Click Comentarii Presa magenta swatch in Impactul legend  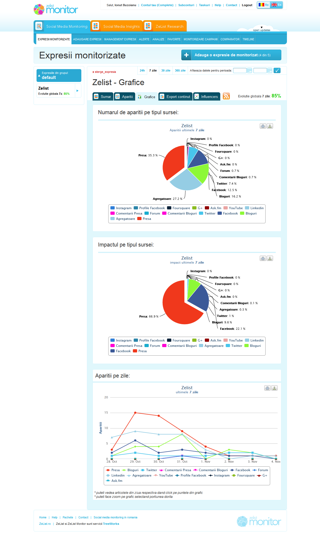[x=113, y=346]
